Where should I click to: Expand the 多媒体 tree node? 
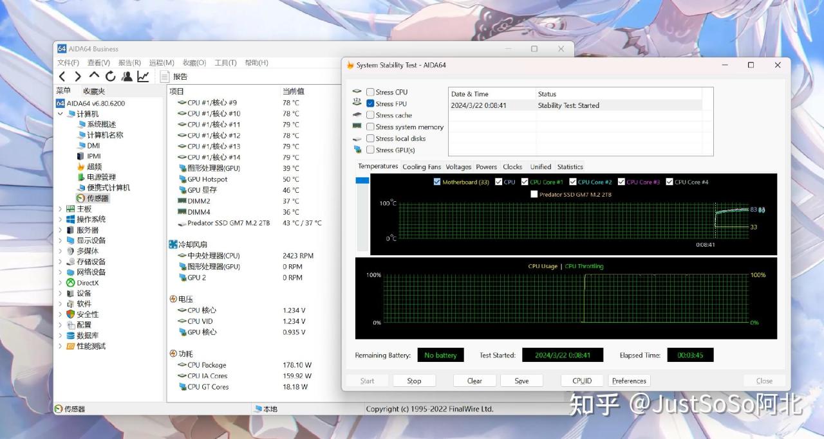(x=61, y=251)
